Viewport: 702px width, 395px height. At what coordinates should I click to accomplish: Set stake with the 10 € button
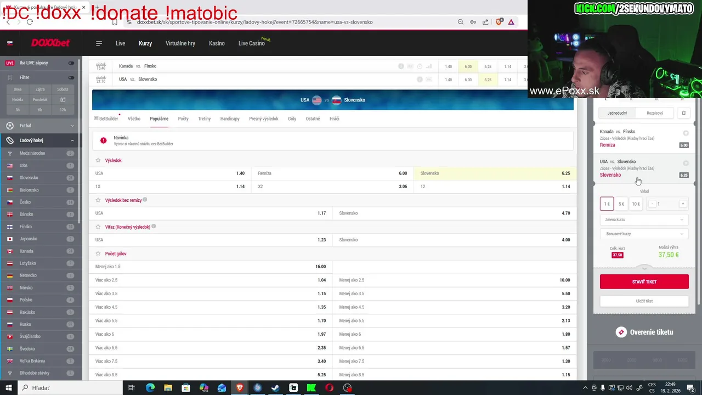636,204
